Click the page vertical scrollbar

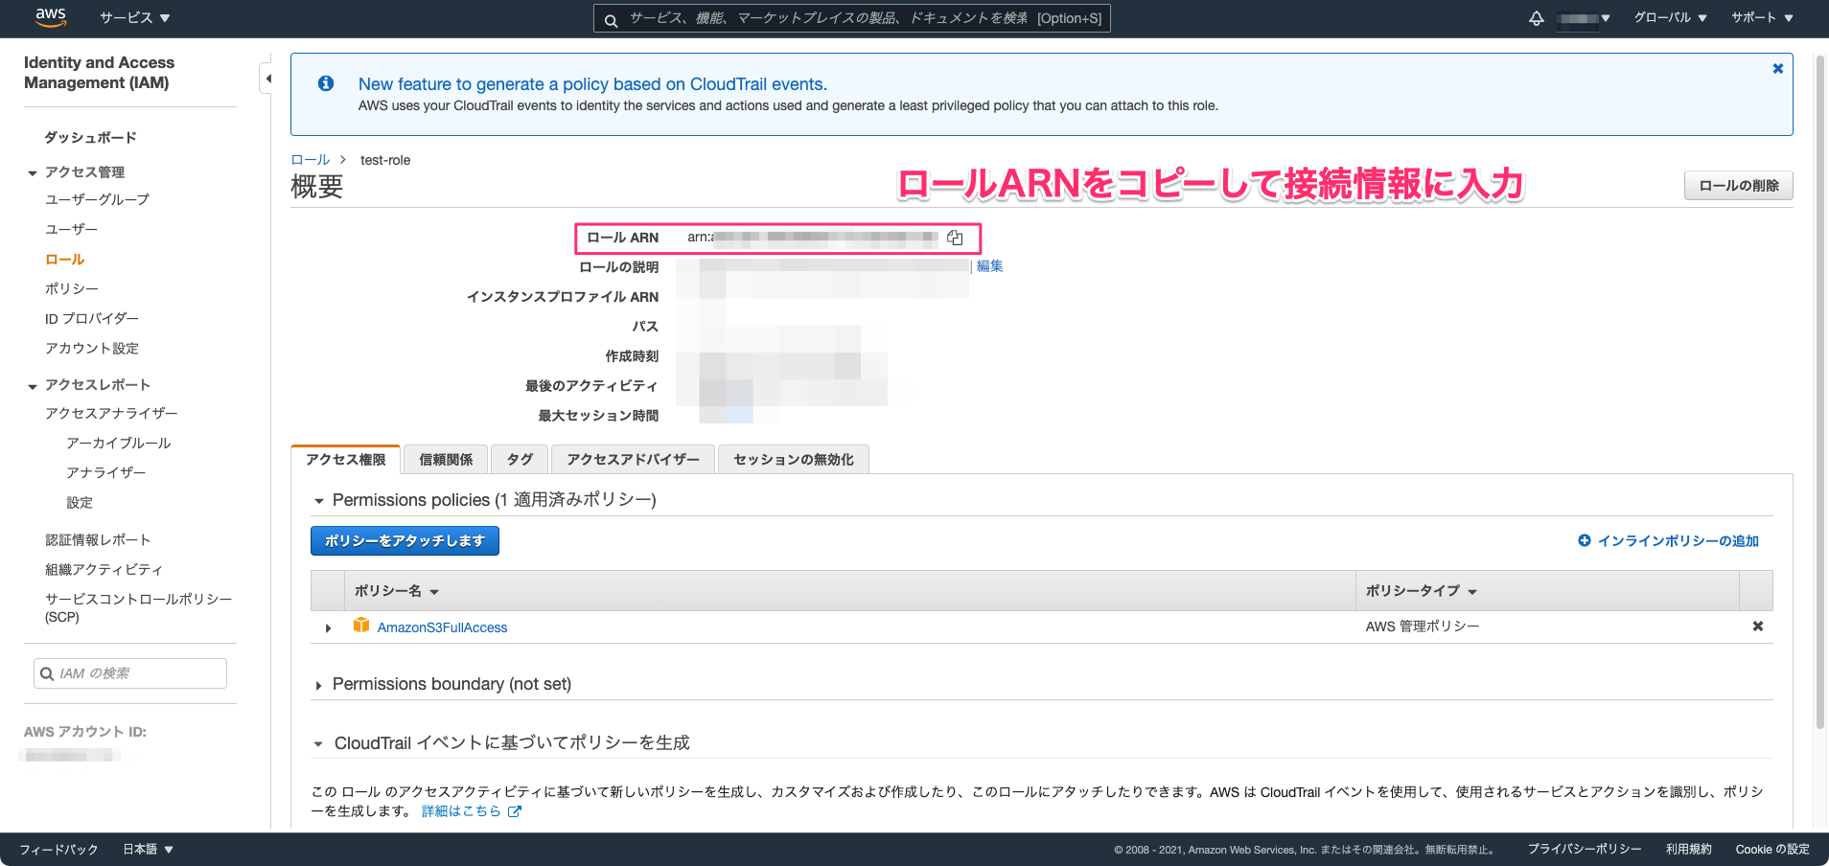pyautogui.click(x=1819, y=393)
